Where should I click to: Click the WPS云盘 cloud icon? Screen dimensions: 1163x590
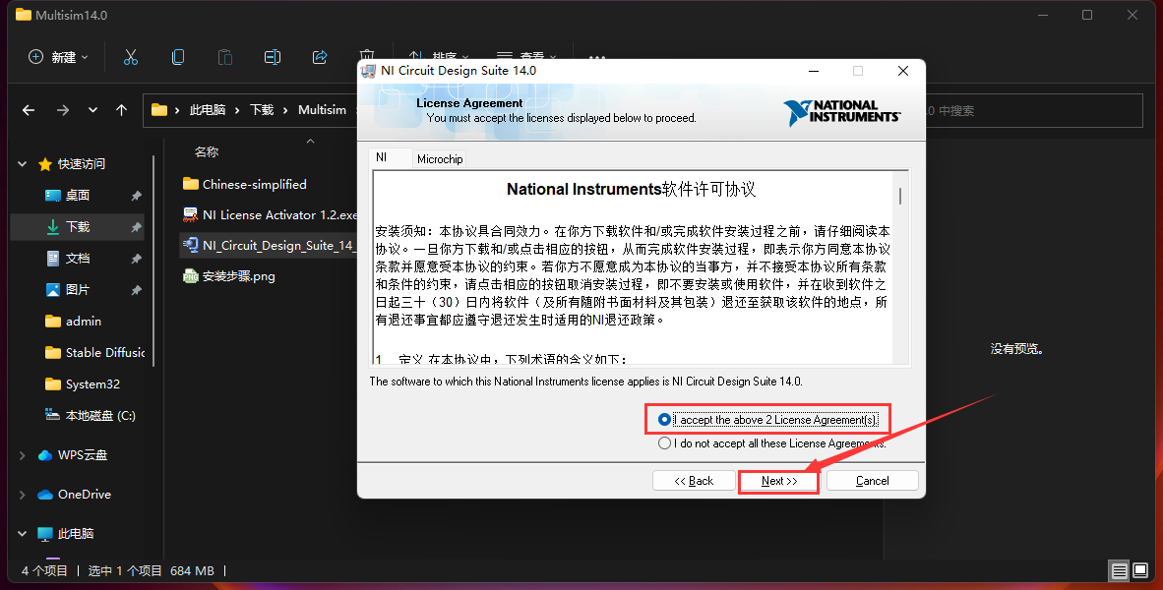[x=45, y=455]
